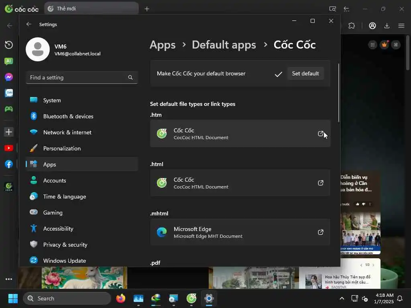
Task: Open the Facebook icon in the Cốc Cốc sidebar
Action: coord(9,164)
